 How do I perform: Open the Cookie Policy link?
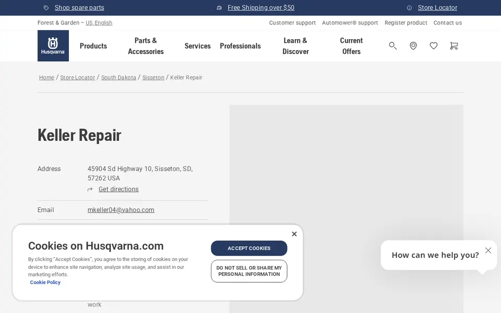click(x=45, y=282)
